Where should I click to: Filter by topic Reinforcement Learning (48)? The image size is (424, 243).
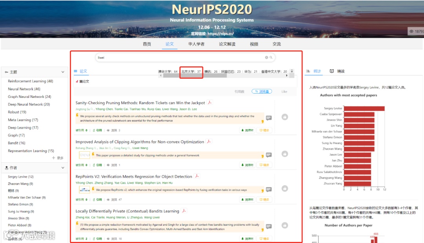[x=30, y=81]
